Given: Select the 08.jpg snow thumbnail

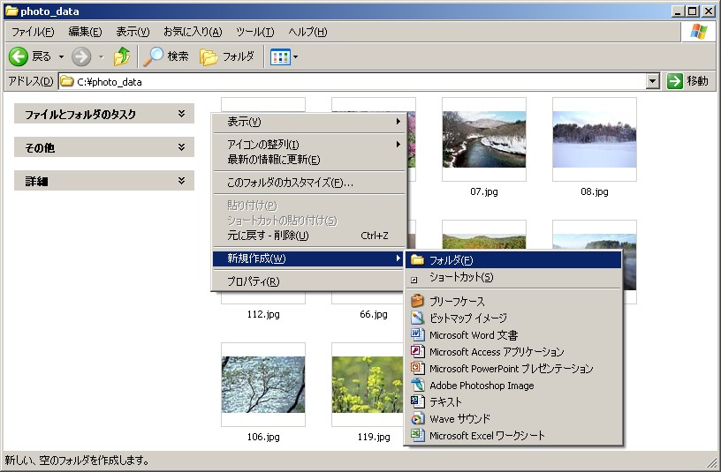Looking at the screenshot, I should click(x=594, y=139).
